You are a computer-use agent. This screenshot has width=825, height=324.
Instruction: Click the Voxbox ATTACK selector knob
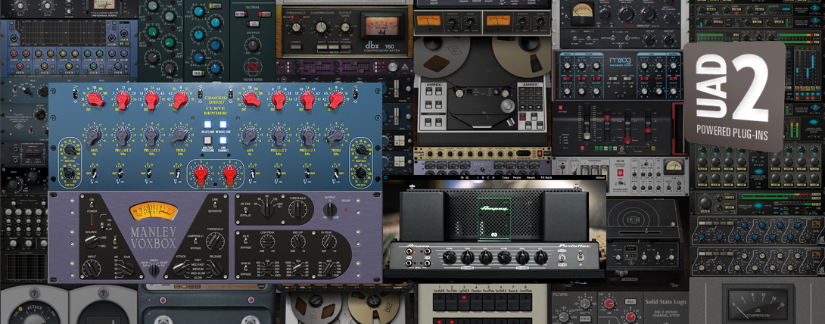click(x=179, y=269)
